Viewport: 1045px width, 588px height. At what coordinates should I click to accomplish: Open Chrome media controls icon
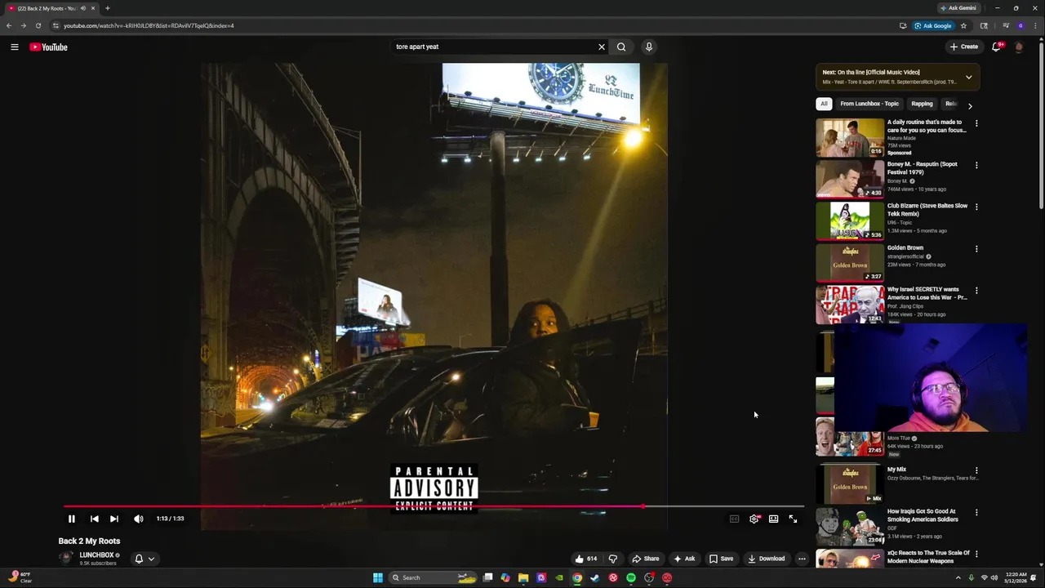[x=1005, y=25]
